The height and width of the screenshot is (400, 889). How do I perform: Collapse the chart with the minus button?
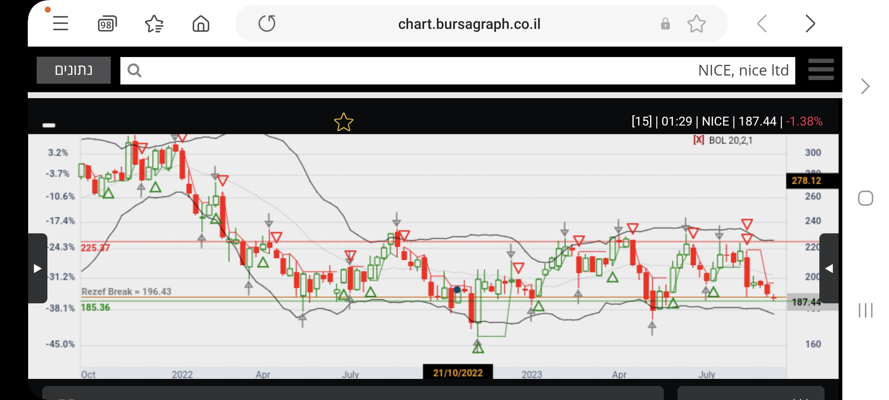49,125
